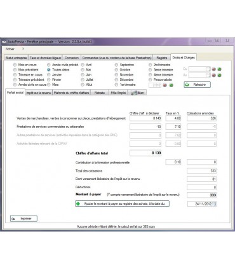The image size is (235, 269).
Task: Go to the Connexion tab
Action: click(72, 58)
